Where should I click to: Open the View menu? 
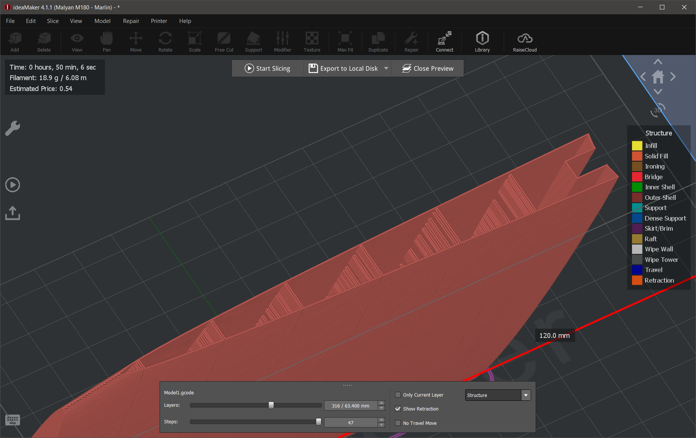click(x=76, y=21)
